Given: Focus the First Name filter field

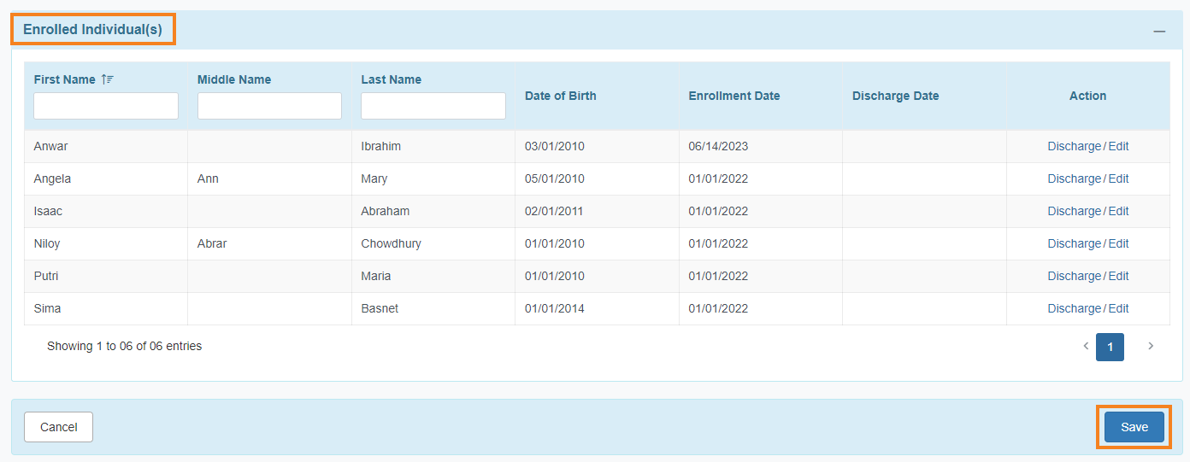Looking at the screenshot, I should (106, 106).
